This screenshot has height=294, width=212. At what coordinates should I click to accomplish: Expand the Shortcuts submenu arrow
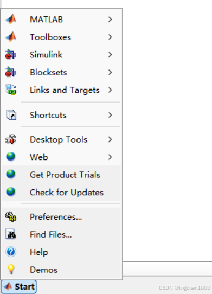pyautogui.click(x=110, y=115)
